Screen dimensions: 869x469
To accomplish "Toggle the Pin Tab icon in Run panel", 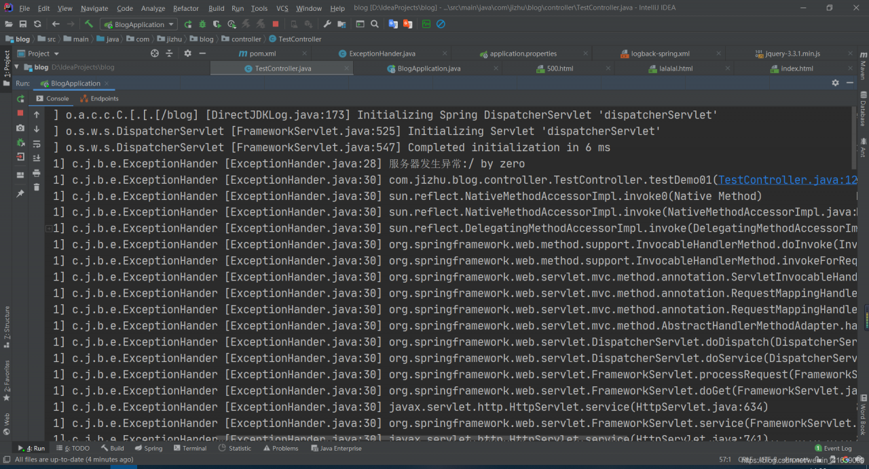I will tap(20, 193).
